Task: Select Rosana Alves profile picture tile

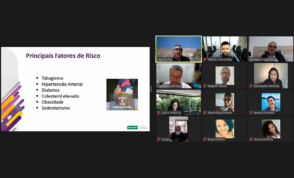Action: (x=225, y=129)
